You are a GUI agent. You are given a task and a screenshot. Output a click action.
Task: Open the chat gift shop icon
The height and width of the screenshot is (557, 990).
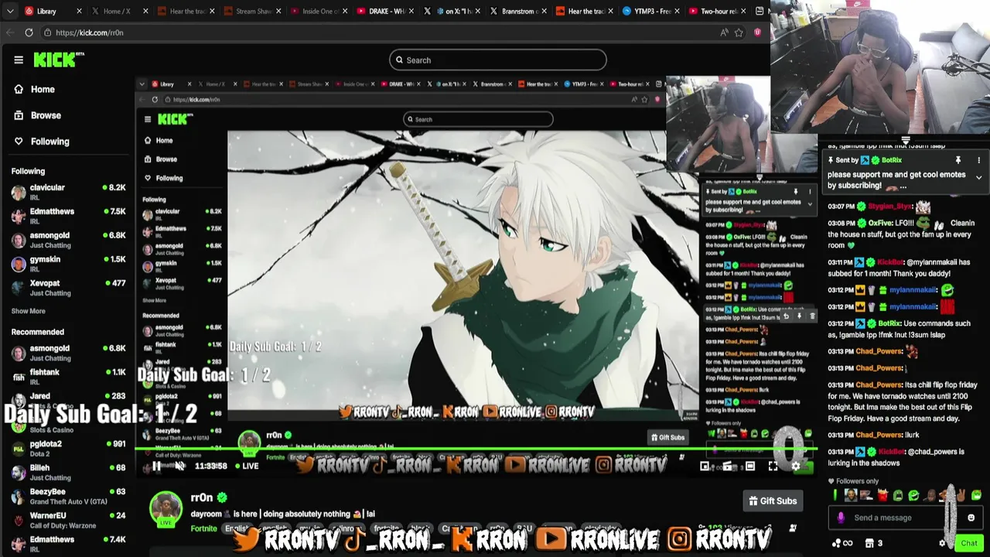point(874,543)
